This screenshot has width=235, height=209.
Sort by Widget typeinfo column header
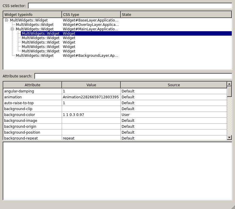pyautogui.click(x=32, y=14)
